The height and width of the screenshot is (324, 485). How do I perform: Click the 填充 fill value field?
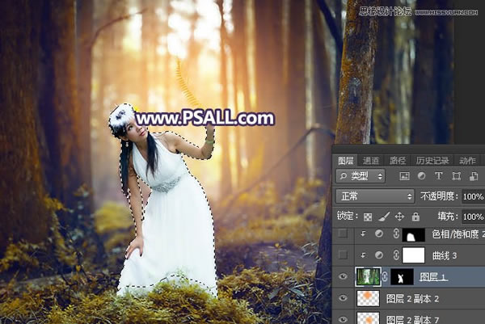coord(473,217)
